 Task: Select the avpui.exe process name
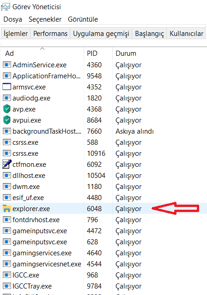point(27,120)
